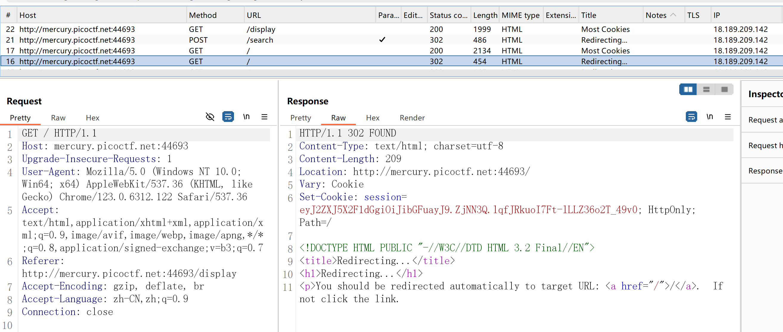Screen dimensions: 783x332
Task: Click 'Vary: Cookie' response line
Action: pyautogui.click(x=331, y=184)
